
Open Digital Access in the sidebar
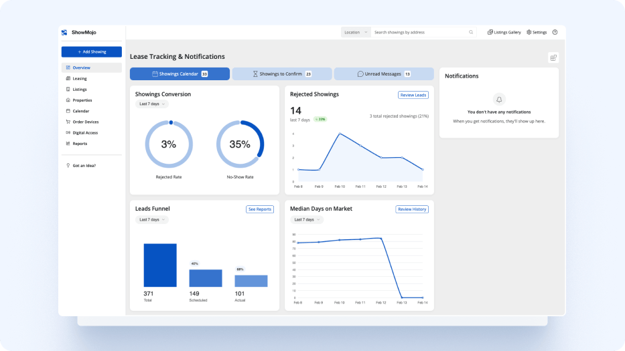[85, 132]
